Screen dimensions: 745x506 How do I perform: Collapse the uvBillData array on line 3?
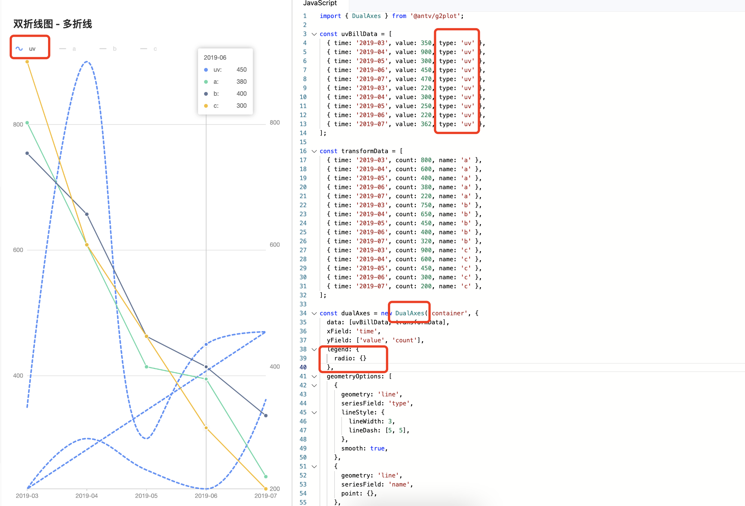pos(314,34)
